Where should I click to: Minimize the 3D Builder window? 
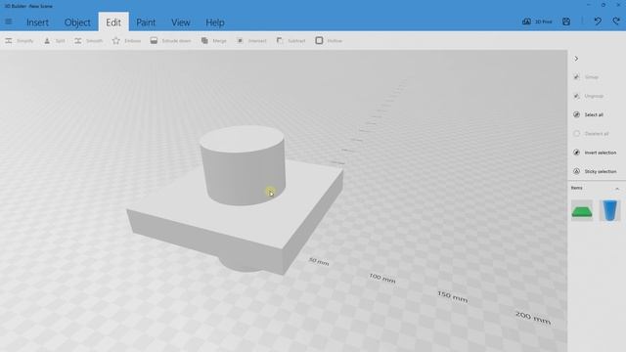pos(589,5)
